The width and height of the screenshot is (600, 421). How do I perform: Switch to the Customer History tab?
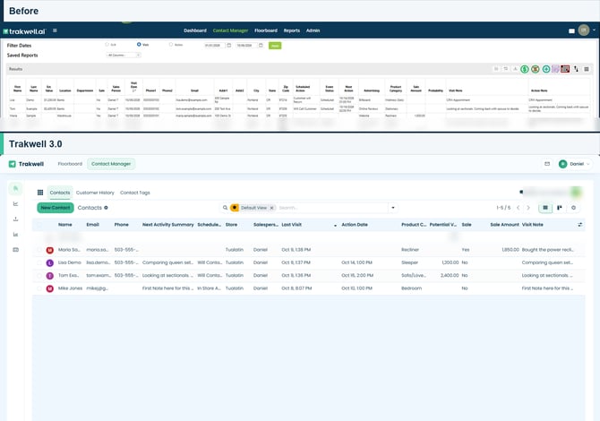coord(95,193)
